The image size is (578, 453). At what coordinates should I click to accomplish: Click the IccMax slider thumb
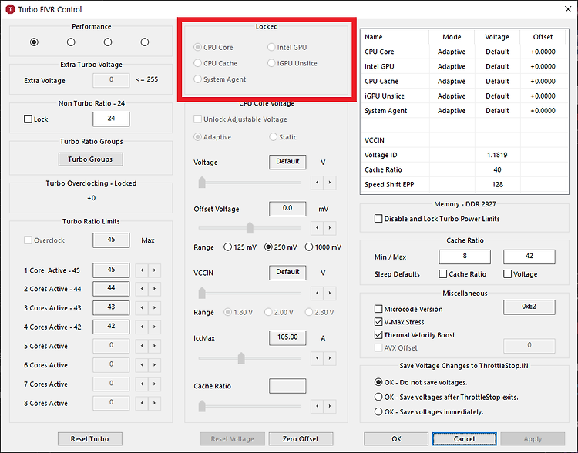pyautogui.click(x=241, y=358)
